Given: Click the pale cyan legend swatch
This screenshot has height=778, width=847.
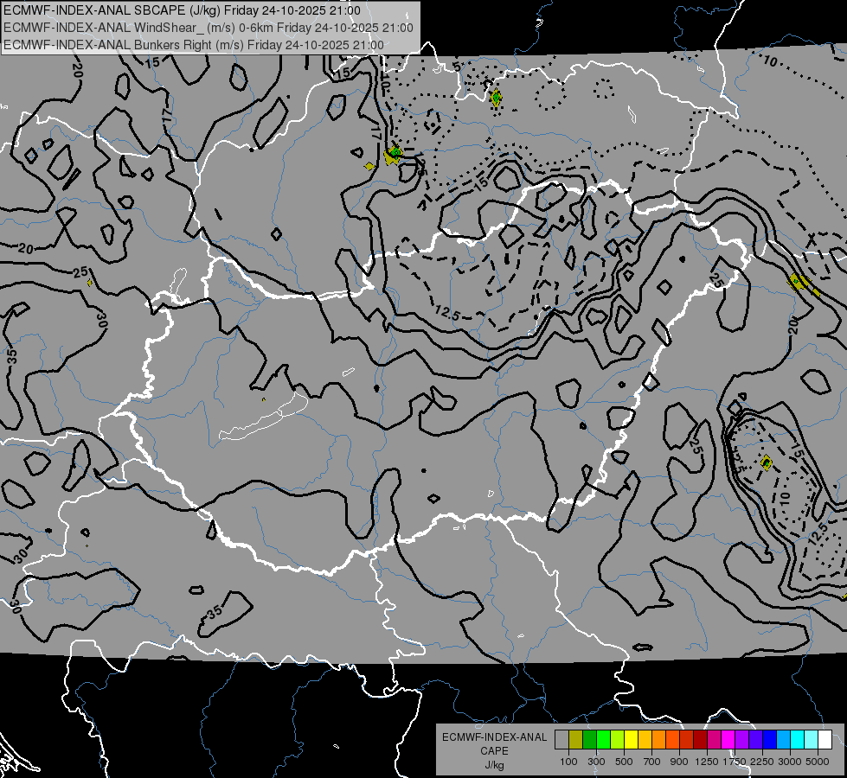Looking at the screenshot, I should pos(812,740).
